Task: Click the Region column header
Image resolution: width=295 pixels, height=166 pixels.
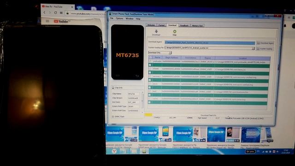Action: point(207,58)
